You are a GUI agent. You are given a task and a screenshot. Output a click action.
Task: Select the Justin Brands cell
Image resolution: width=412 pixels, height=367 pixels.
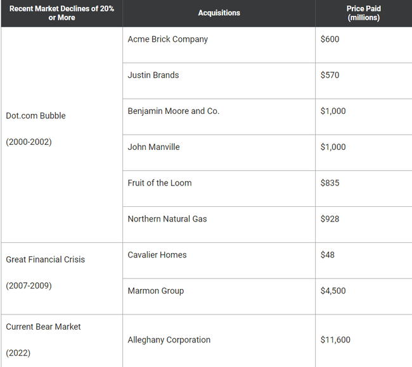point(153,75)
